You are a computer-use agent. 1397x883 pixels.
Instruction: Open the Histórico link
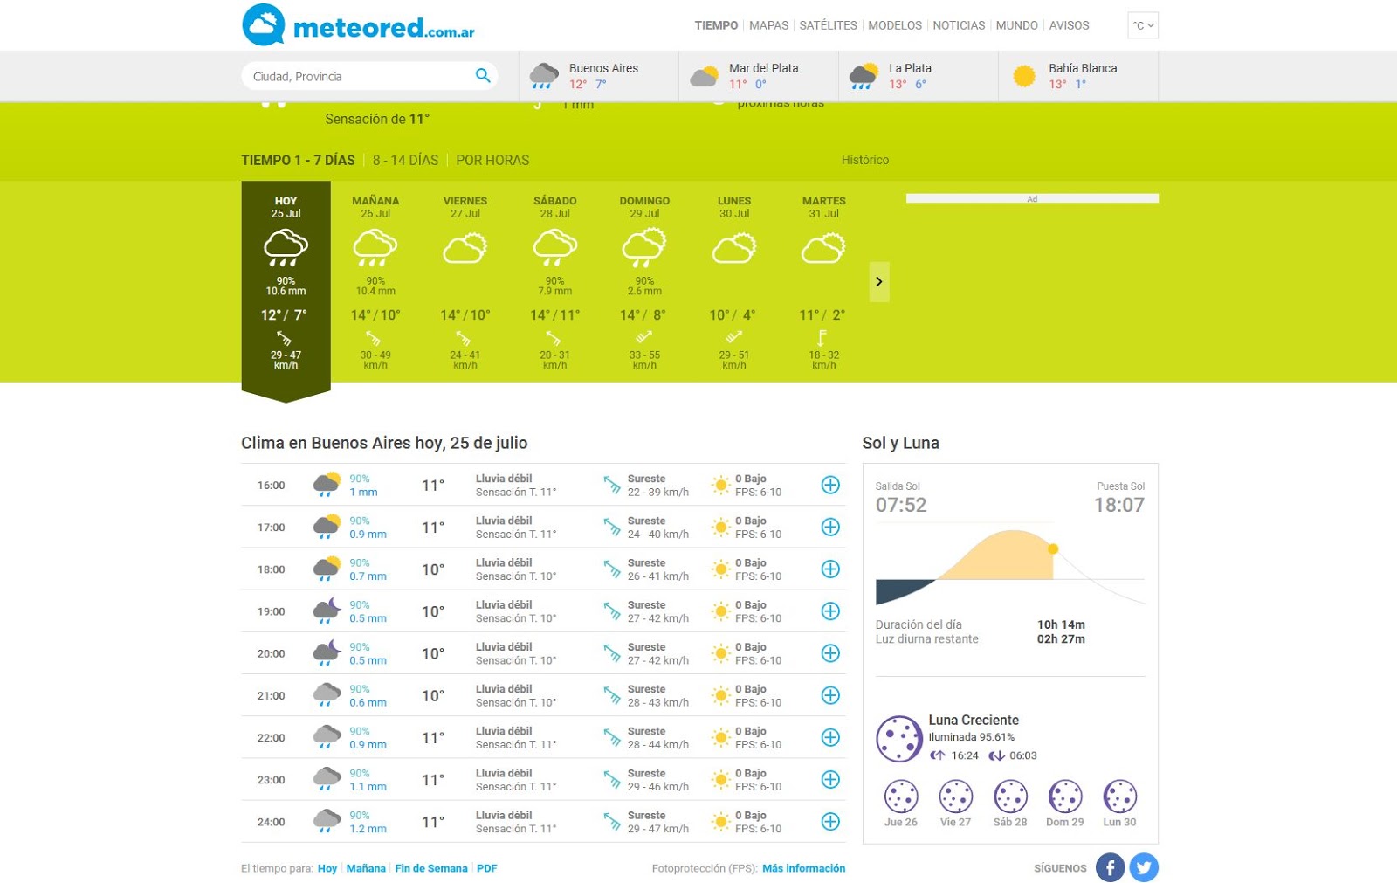(x=864, y=160)
